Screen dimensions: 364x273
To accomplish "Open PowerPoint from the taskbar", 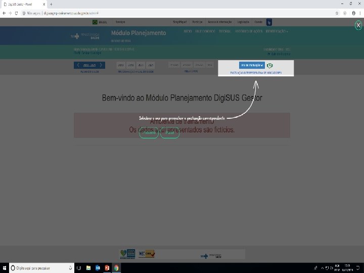I will (107, 268).
